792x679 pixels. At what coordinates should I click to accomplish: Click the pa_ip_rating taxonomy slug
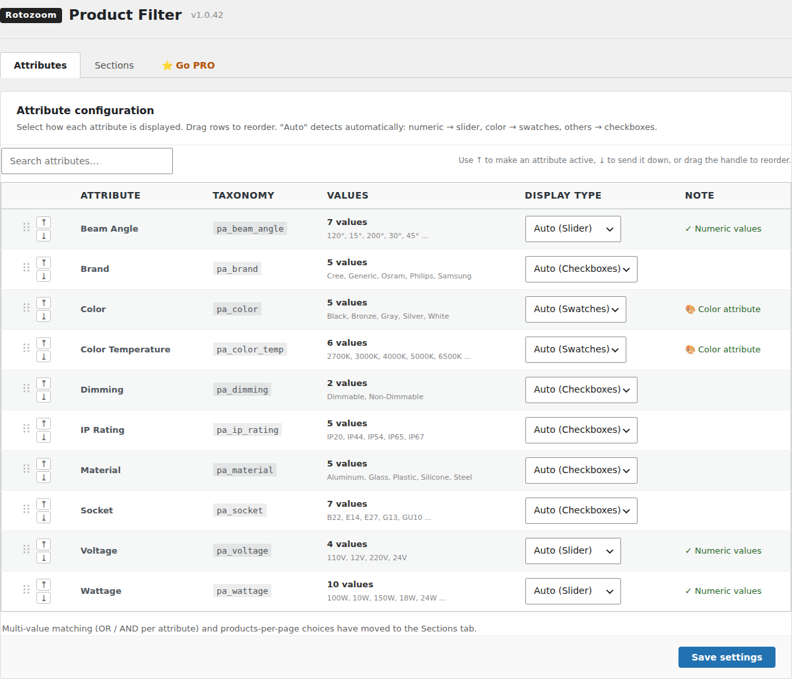[247, 430]
